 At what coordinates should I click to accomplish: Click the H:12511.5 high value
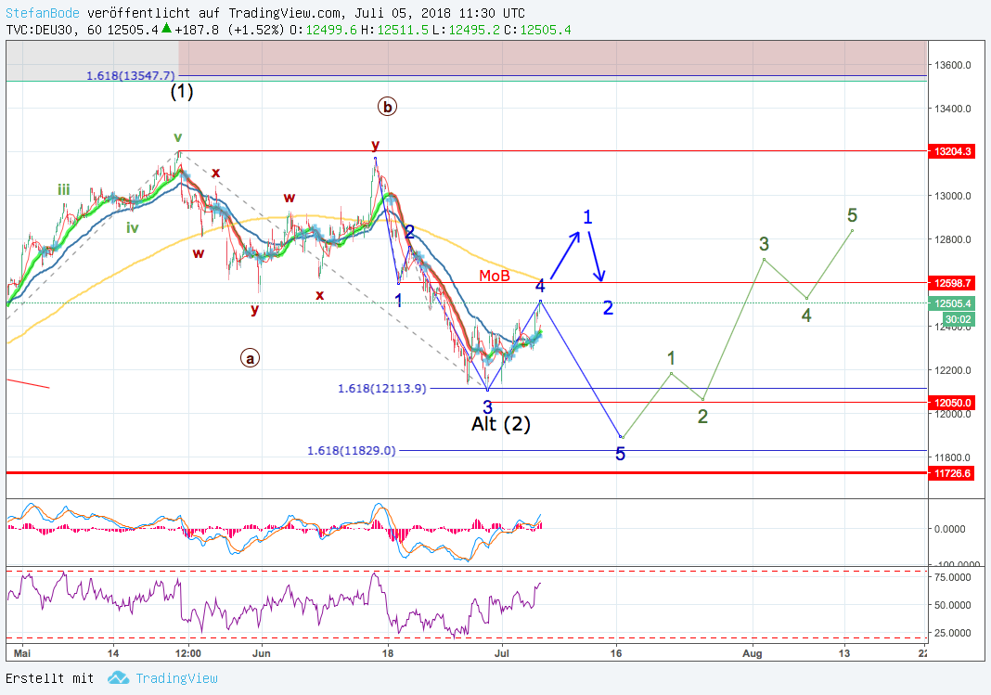coord(394,30)
